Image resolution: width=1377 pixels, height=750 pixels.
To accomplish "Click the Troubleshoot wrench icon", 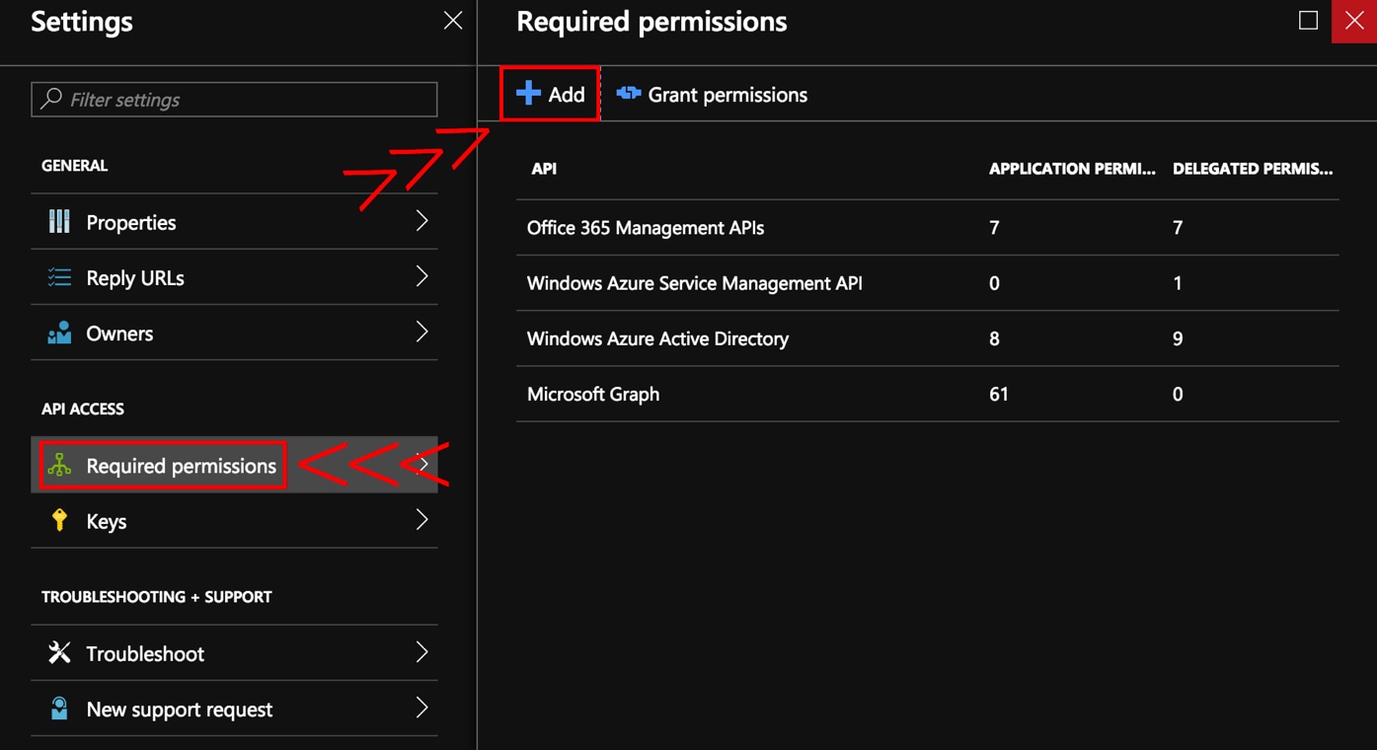I will coord(61,652).
